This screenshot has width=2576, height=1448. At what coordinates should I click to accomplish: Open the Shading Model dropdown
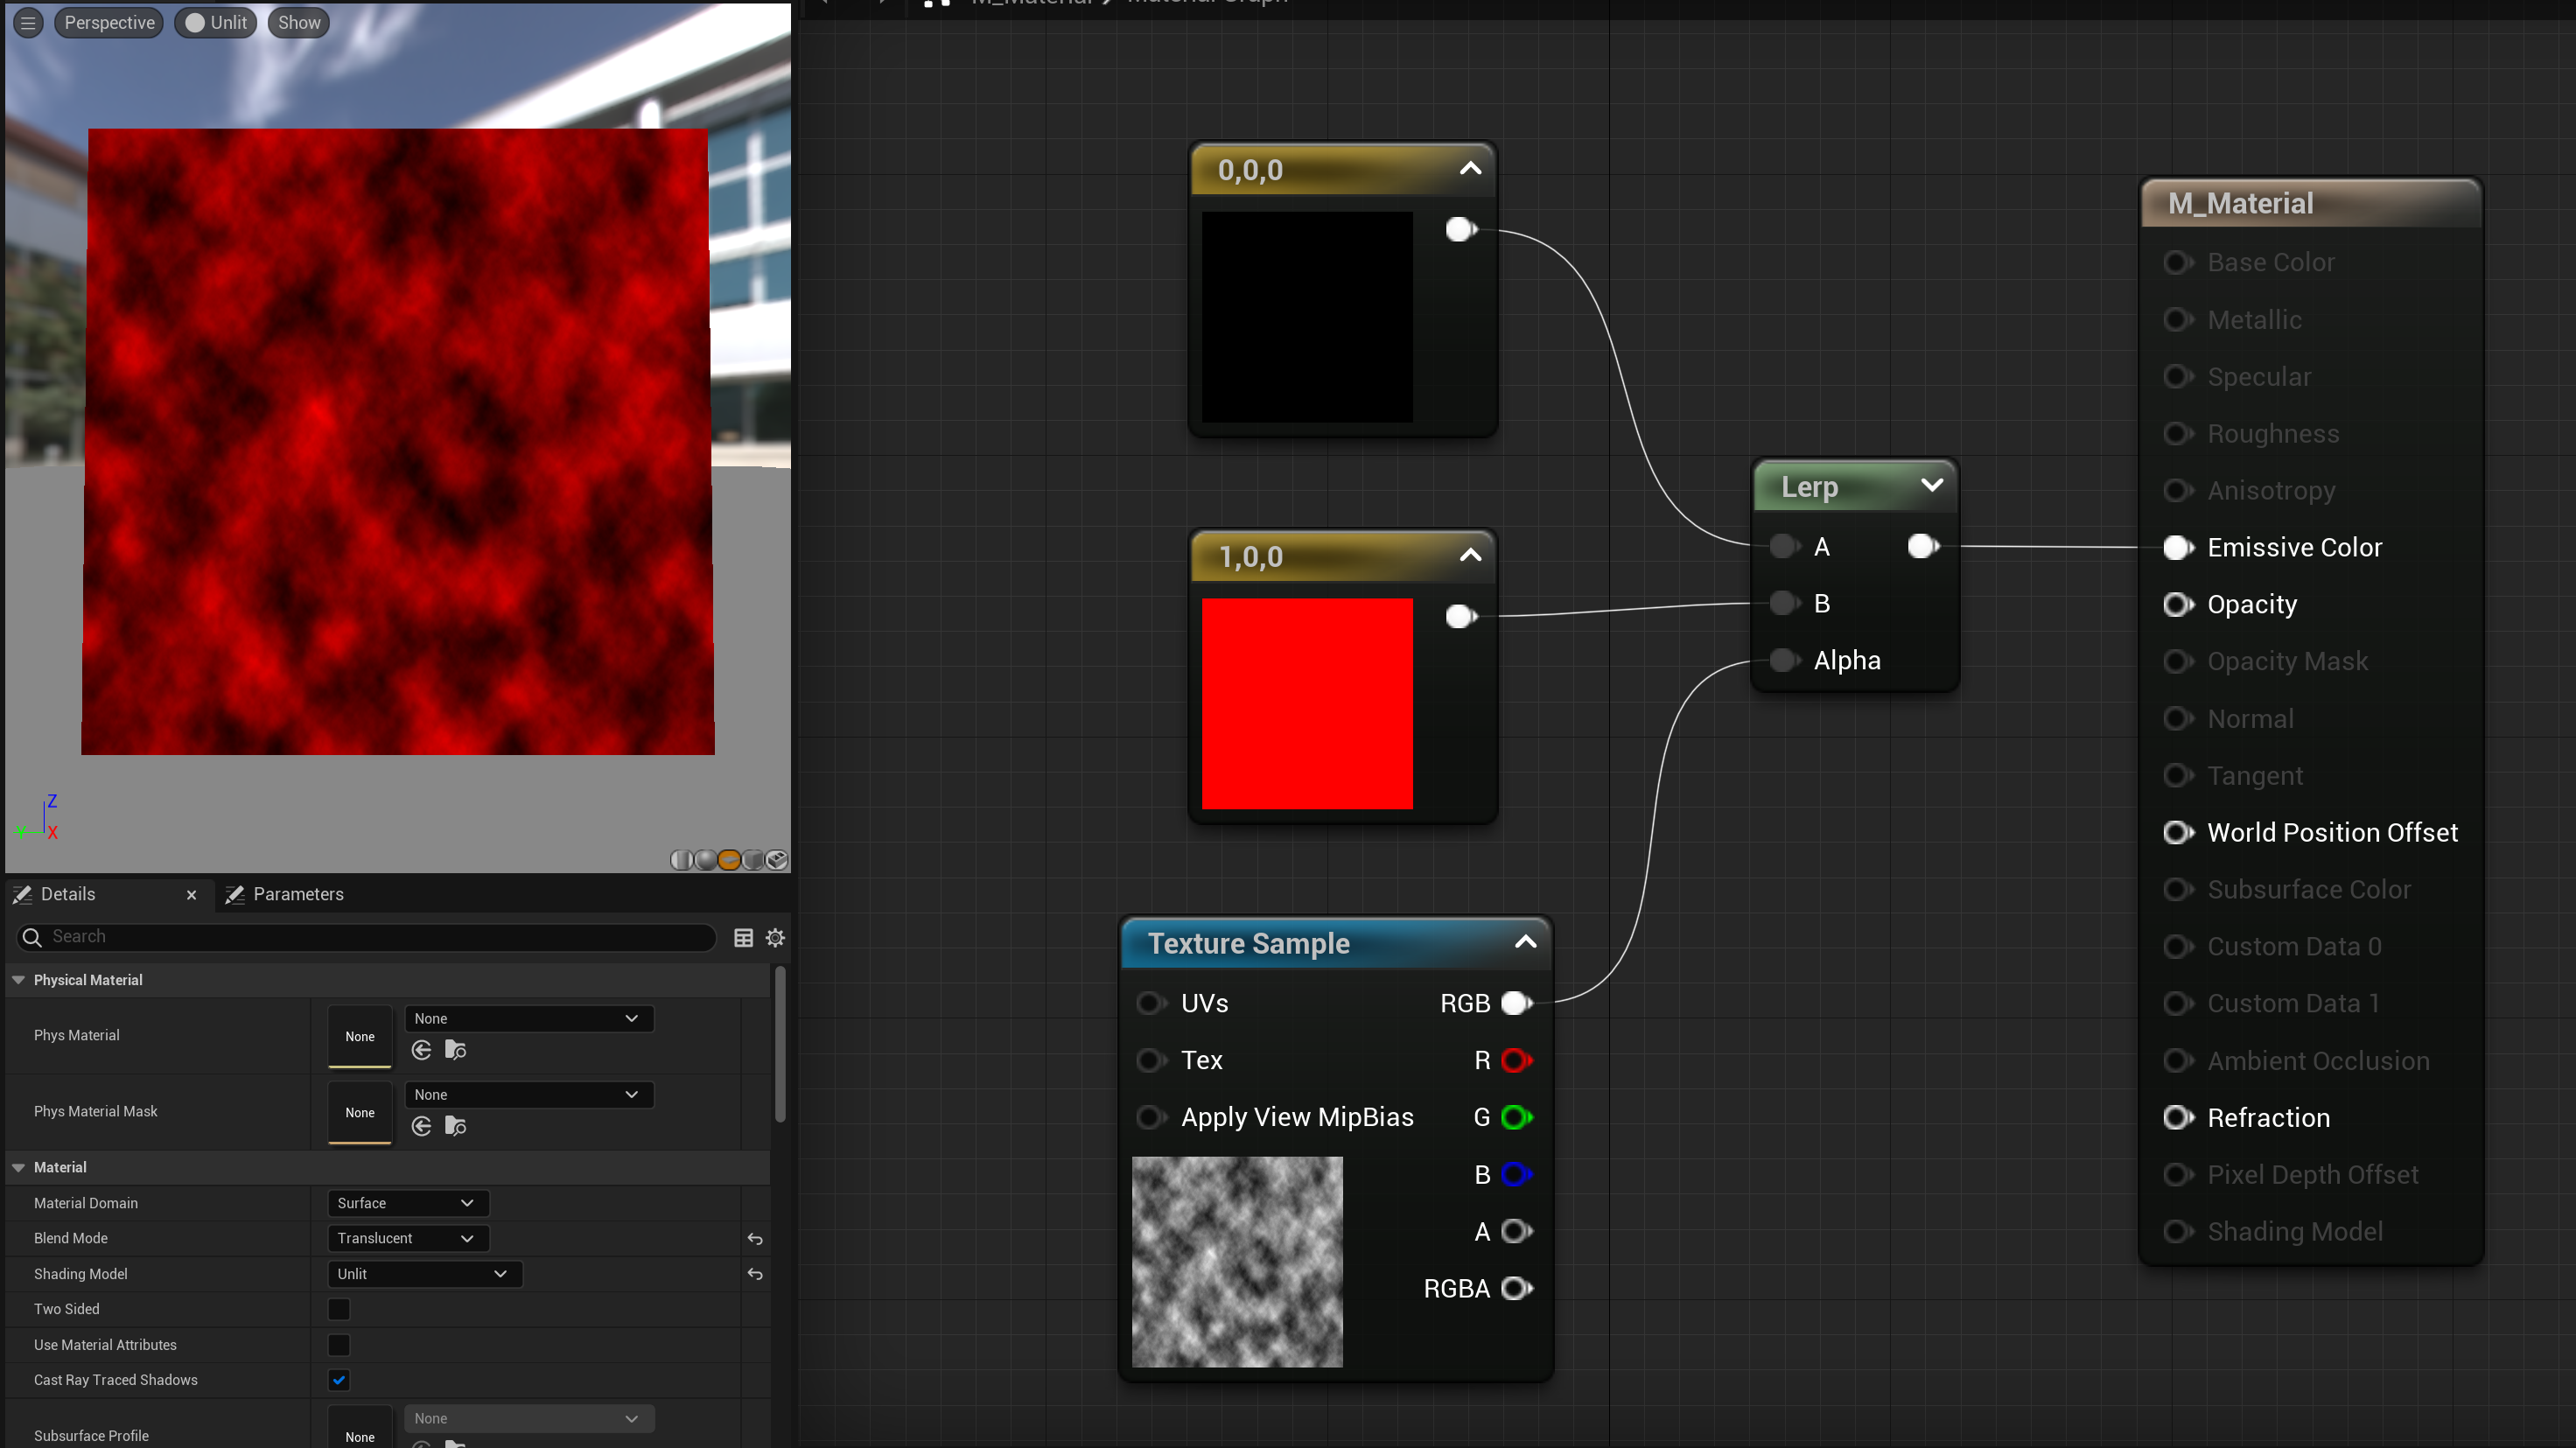click(424, 1274)
